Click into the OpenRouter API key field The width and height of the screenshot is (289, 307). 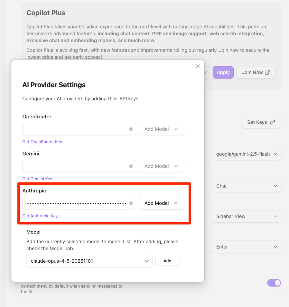[x=75, y=129]
